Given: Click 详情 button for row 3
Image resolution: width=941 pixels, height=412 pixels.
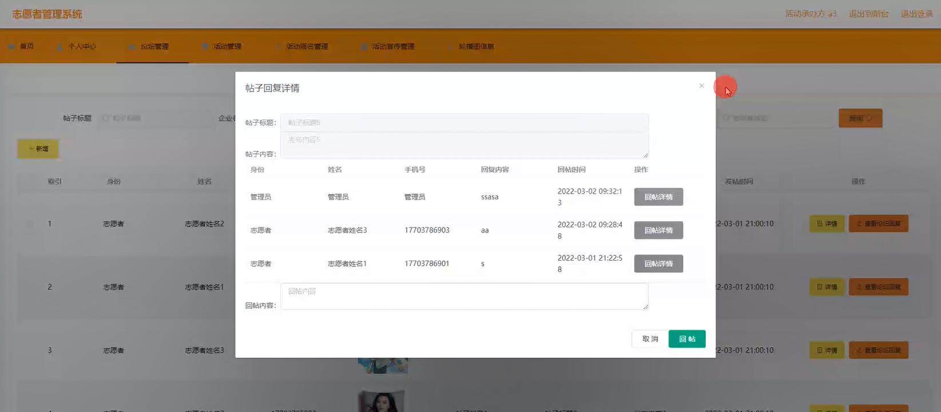Looking at the screenshot, I should 827,350.
